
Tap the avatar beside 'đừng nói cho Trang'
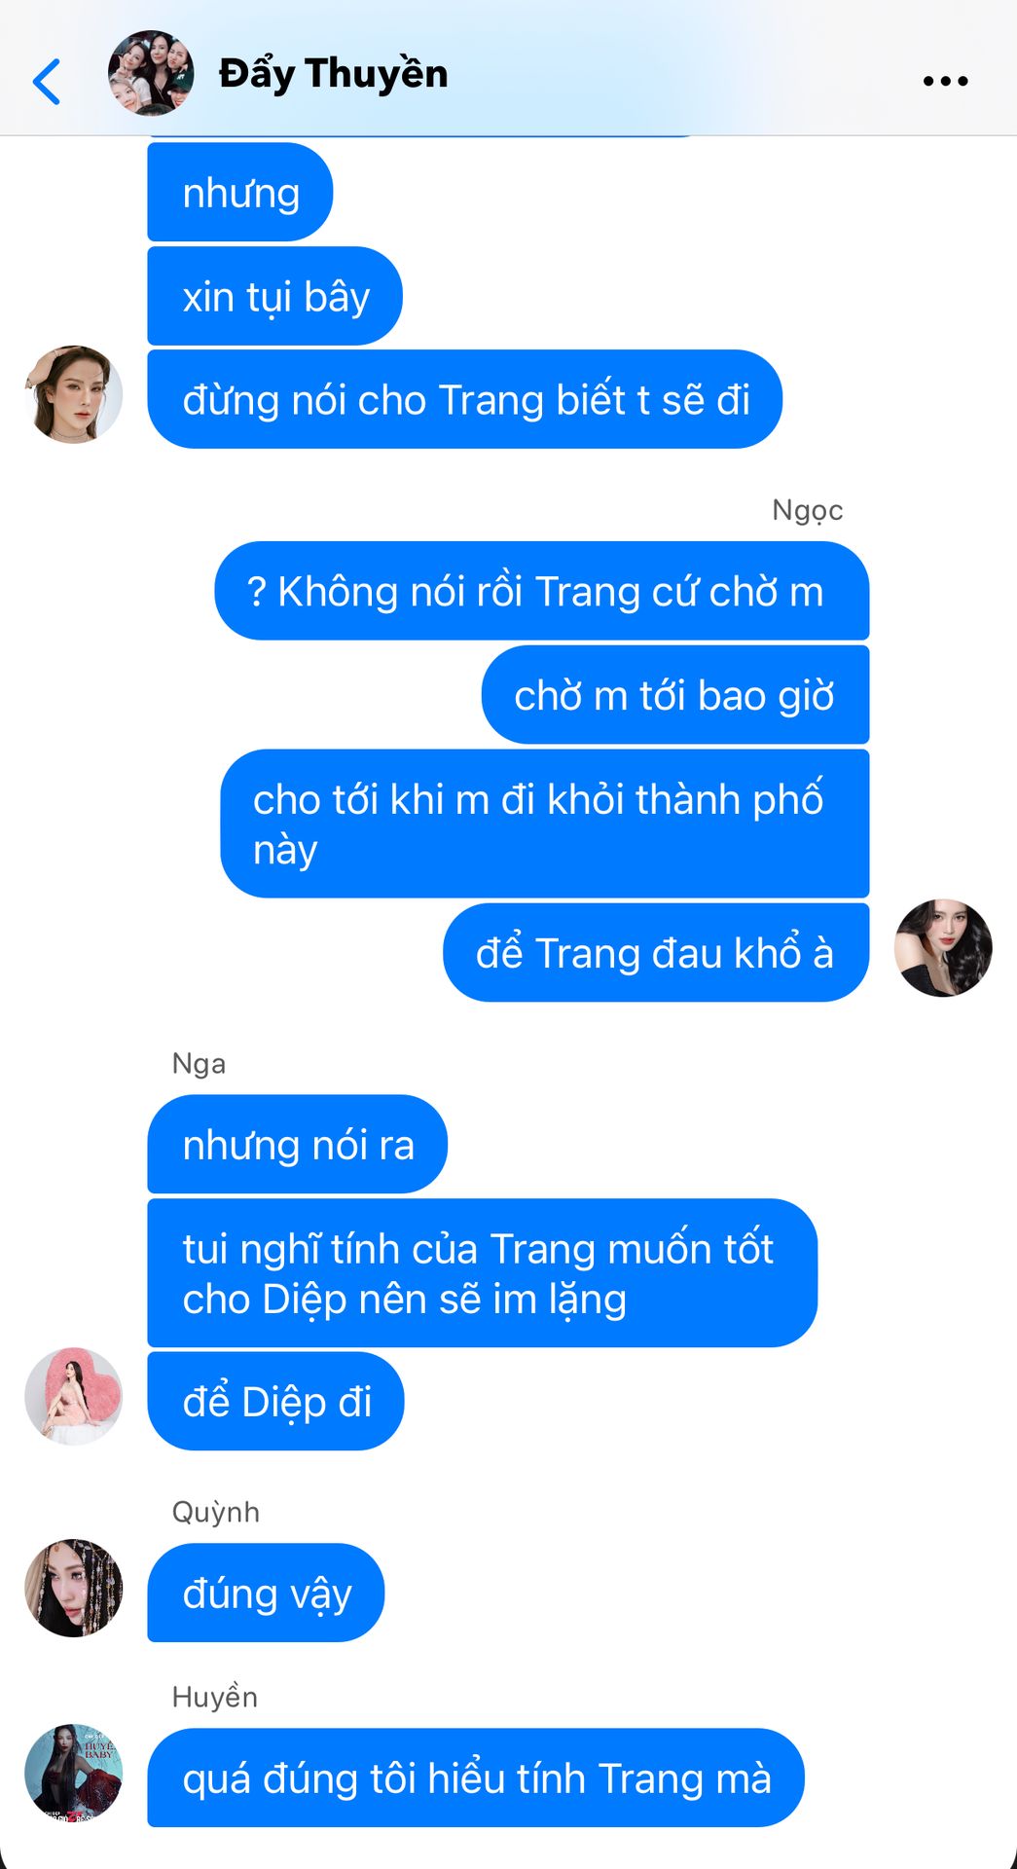74,394
